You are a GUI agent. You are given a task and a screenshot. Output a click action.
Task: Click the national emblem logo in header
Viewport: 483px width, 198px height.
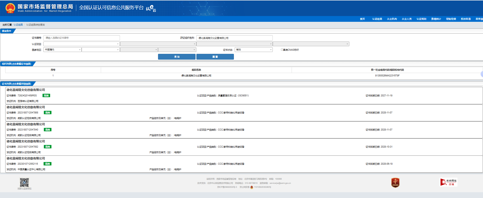click(x=10, y=8)
